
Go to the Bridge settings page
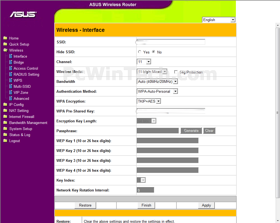pos(19,63)
